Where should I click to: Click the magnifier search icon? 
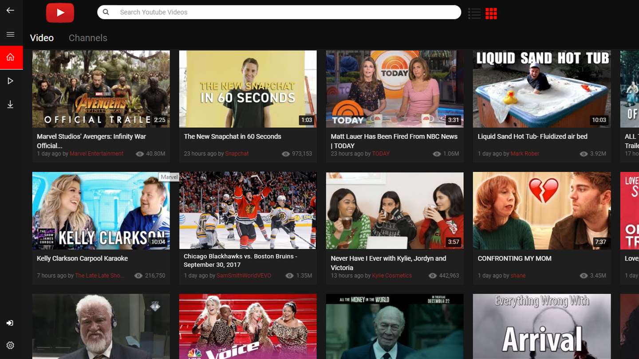[x=106, y=12]
